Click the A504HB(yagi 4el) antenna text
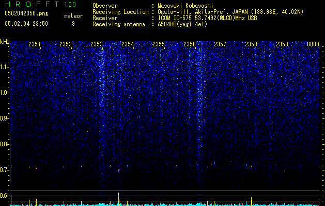 (x=182, y=24)
